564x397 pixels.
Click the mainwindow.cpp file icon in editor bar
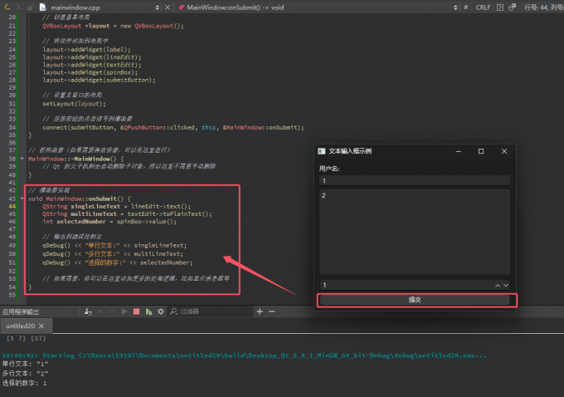point(43,7)
